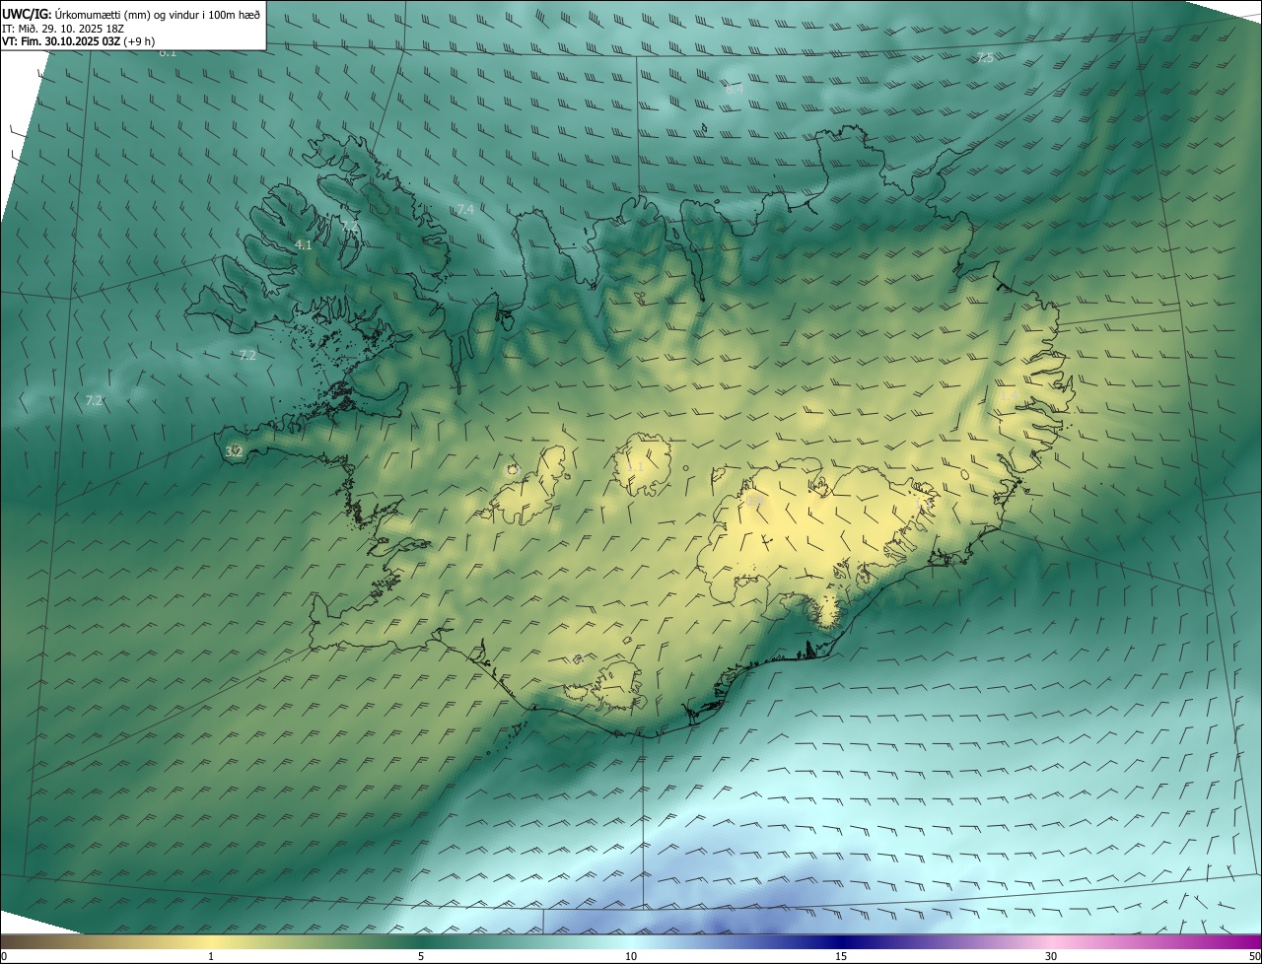The image size is (1262, 964).
Task: Click the "15" tick on the color scale
Action: (841, 957)
